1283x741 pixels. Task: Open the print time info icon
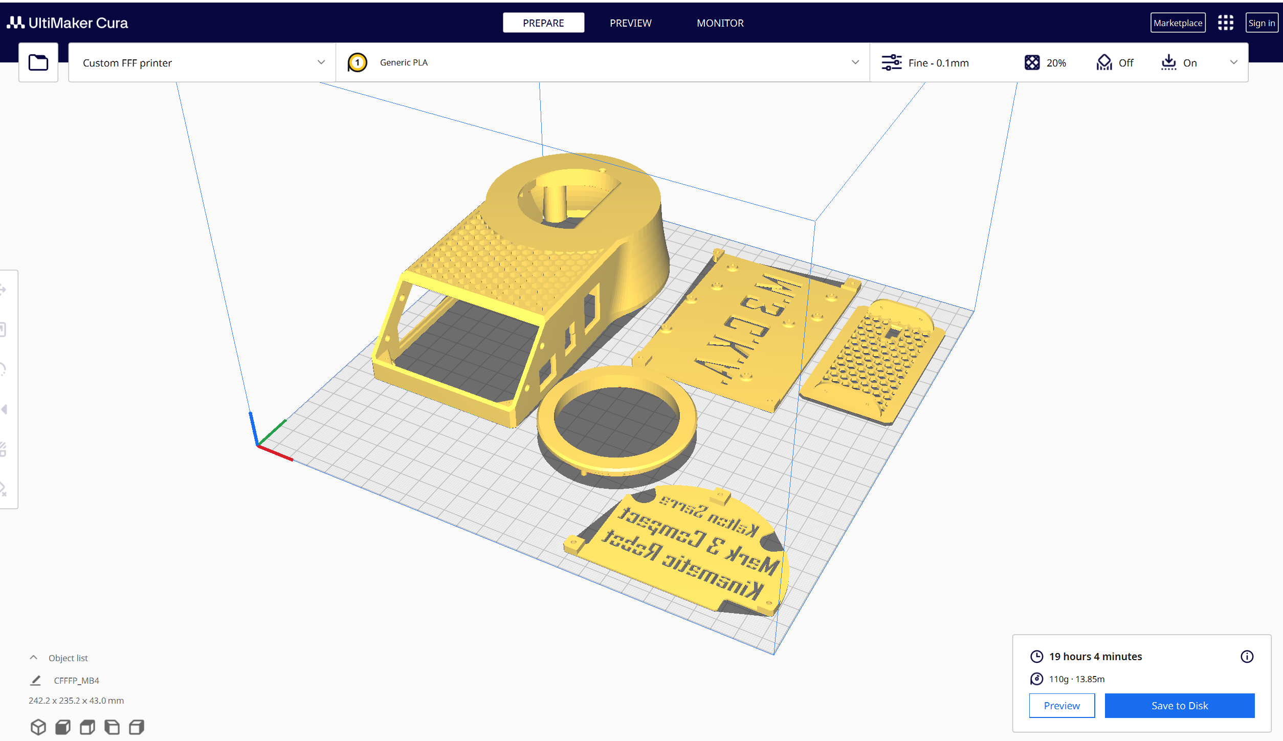[x=1247, y=656]
